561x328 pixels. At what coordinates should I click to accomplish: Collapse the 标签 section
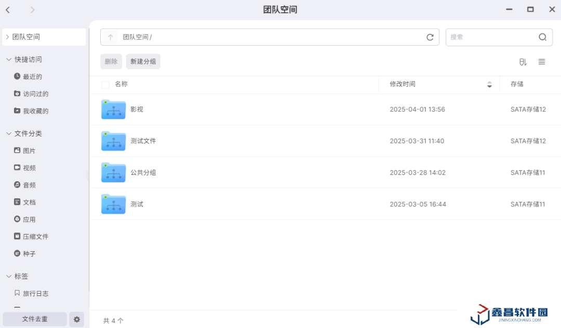pyautogui.click(x=9, y=277)
